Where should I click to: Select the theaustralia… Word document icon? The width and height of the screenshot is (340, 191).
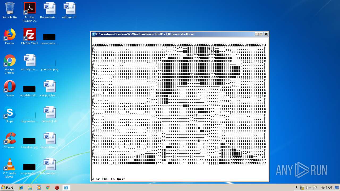pyautogui.click(x=49, y=11)
